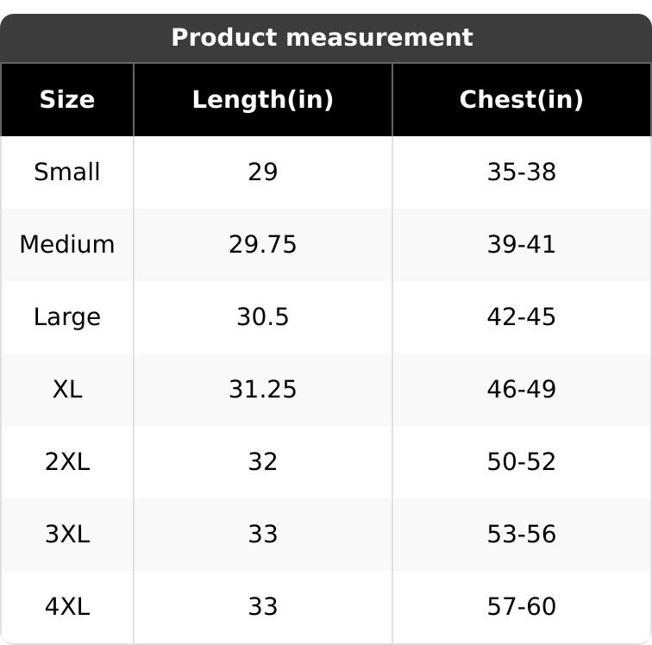
Task: Click the 31.25 length value
Action: pyautogui.click(x=262, y=390)
